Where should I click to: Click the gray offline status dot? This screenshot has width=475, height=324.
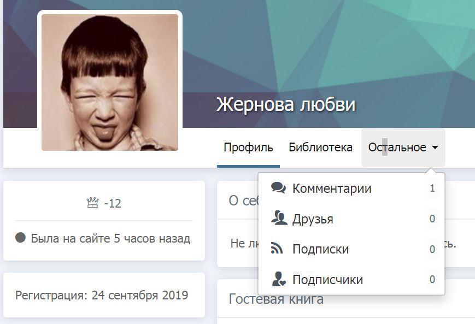point(20,238)
